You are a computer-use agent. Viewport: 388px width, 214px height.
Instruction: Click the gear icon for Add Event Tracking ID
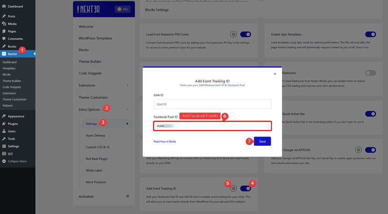(234, 188)
